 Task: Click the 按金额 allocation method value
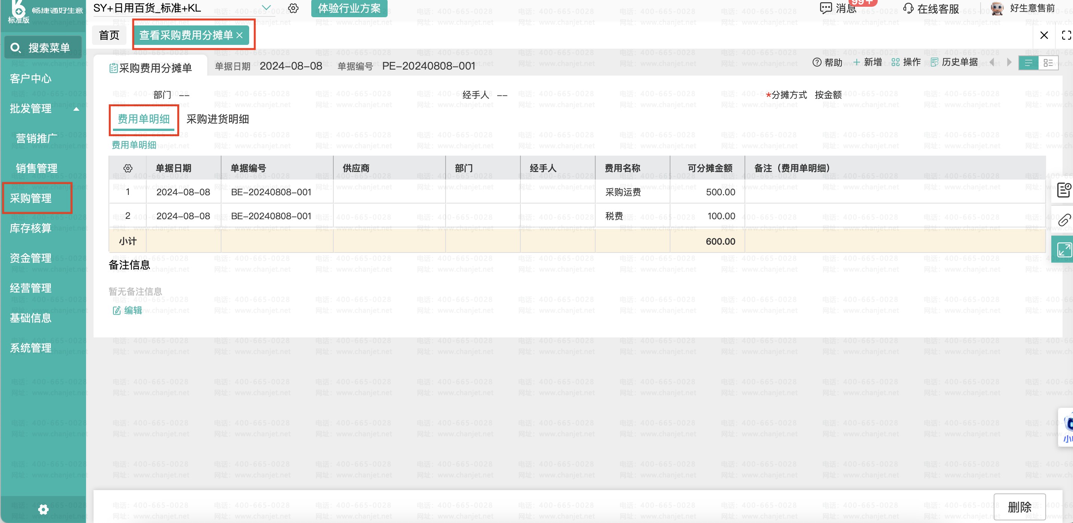(828, 95)
